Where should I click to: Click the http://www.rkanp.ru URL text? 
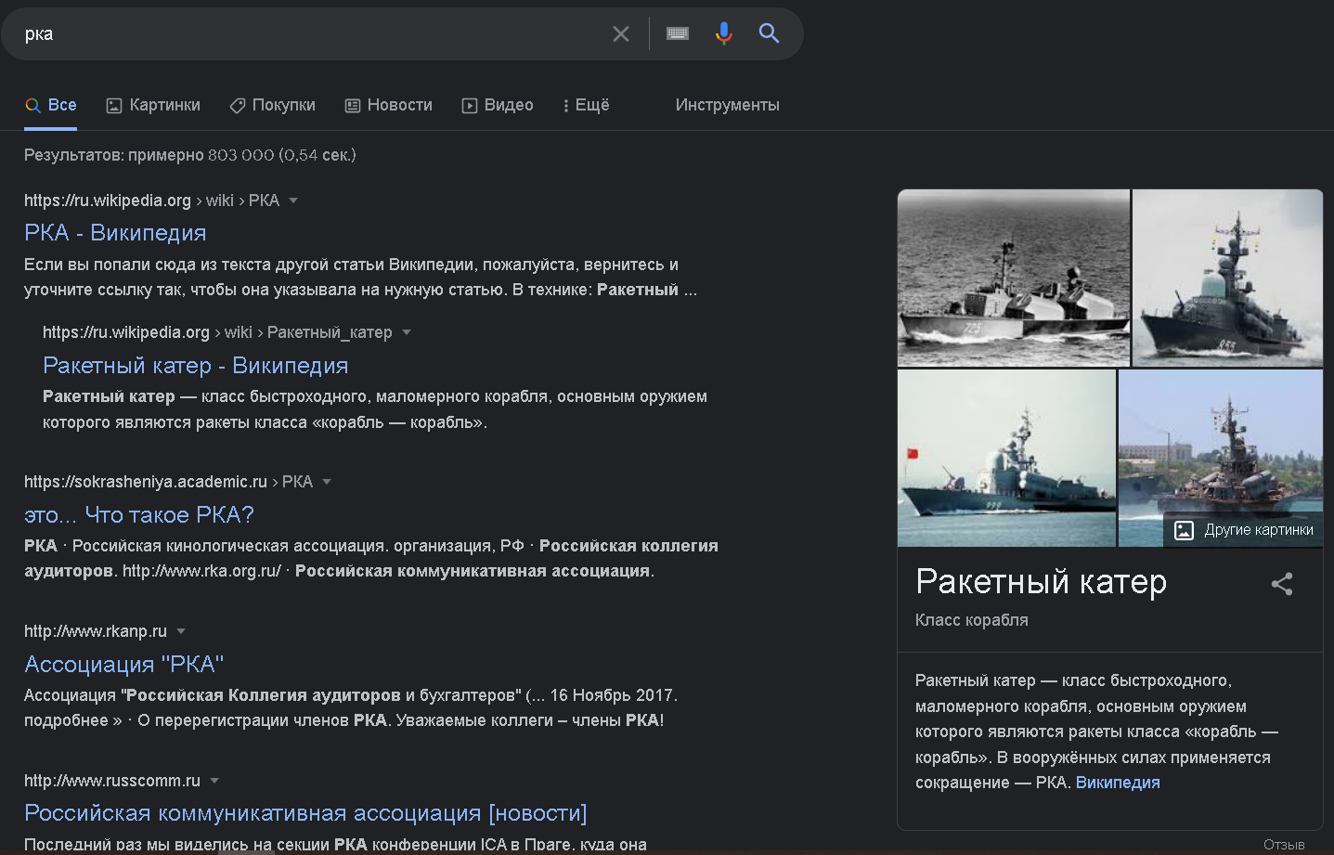click(96, 631)
